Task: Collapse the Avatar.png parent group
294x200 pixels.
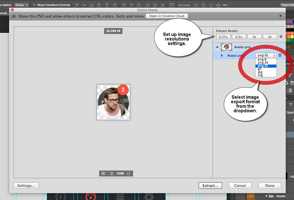Action: click(217, 47)
